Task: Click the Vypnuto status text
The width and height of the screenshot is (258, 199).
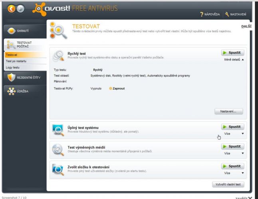Action: 96,89
